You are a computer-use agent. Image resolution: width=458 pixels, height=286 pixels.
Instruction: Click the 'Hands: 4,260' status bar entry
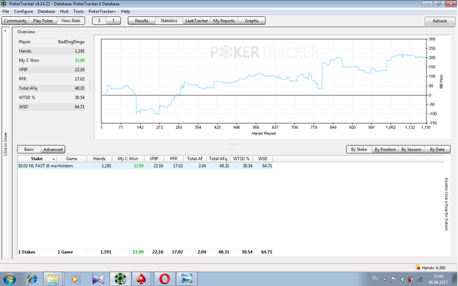(431, 268)
